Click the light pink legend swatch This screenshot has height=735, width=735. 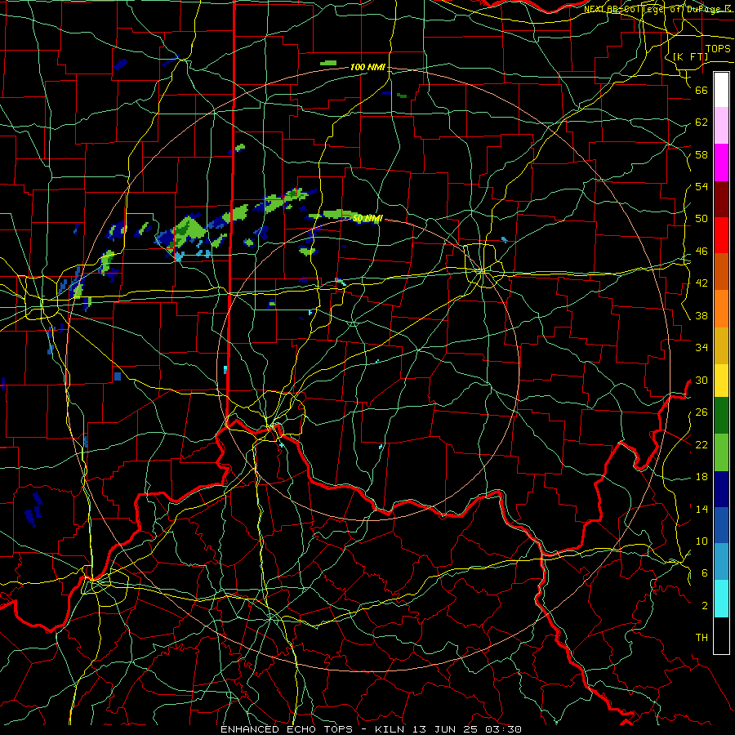pos(721,126)
